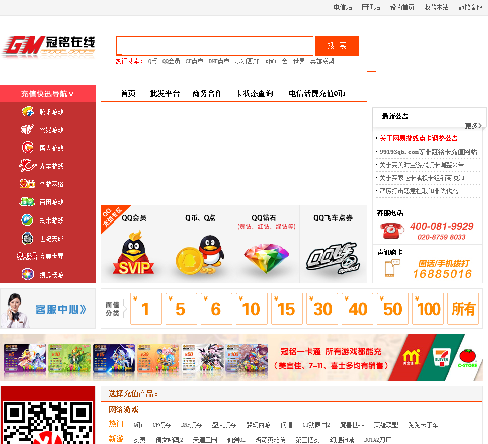Click the Q coin penguin icon
The image size is (488, 444).
coord(200,255)
